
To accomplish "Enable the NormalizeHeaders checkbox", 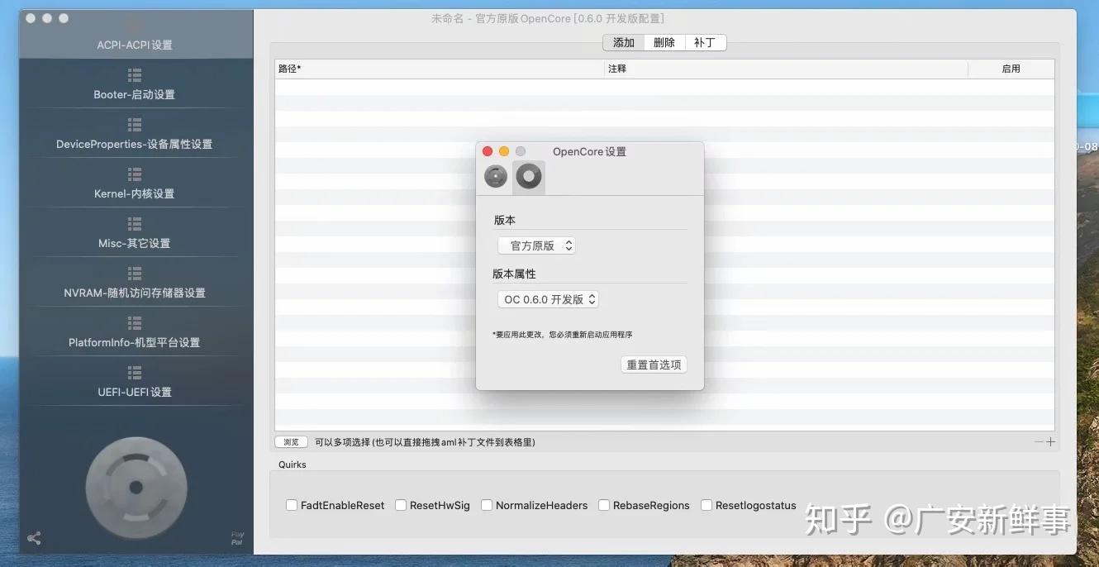I will [x=487, y=504].
